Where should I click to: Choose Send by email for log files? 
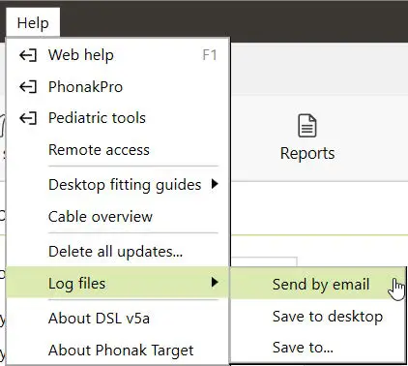(x=318, y=284)
